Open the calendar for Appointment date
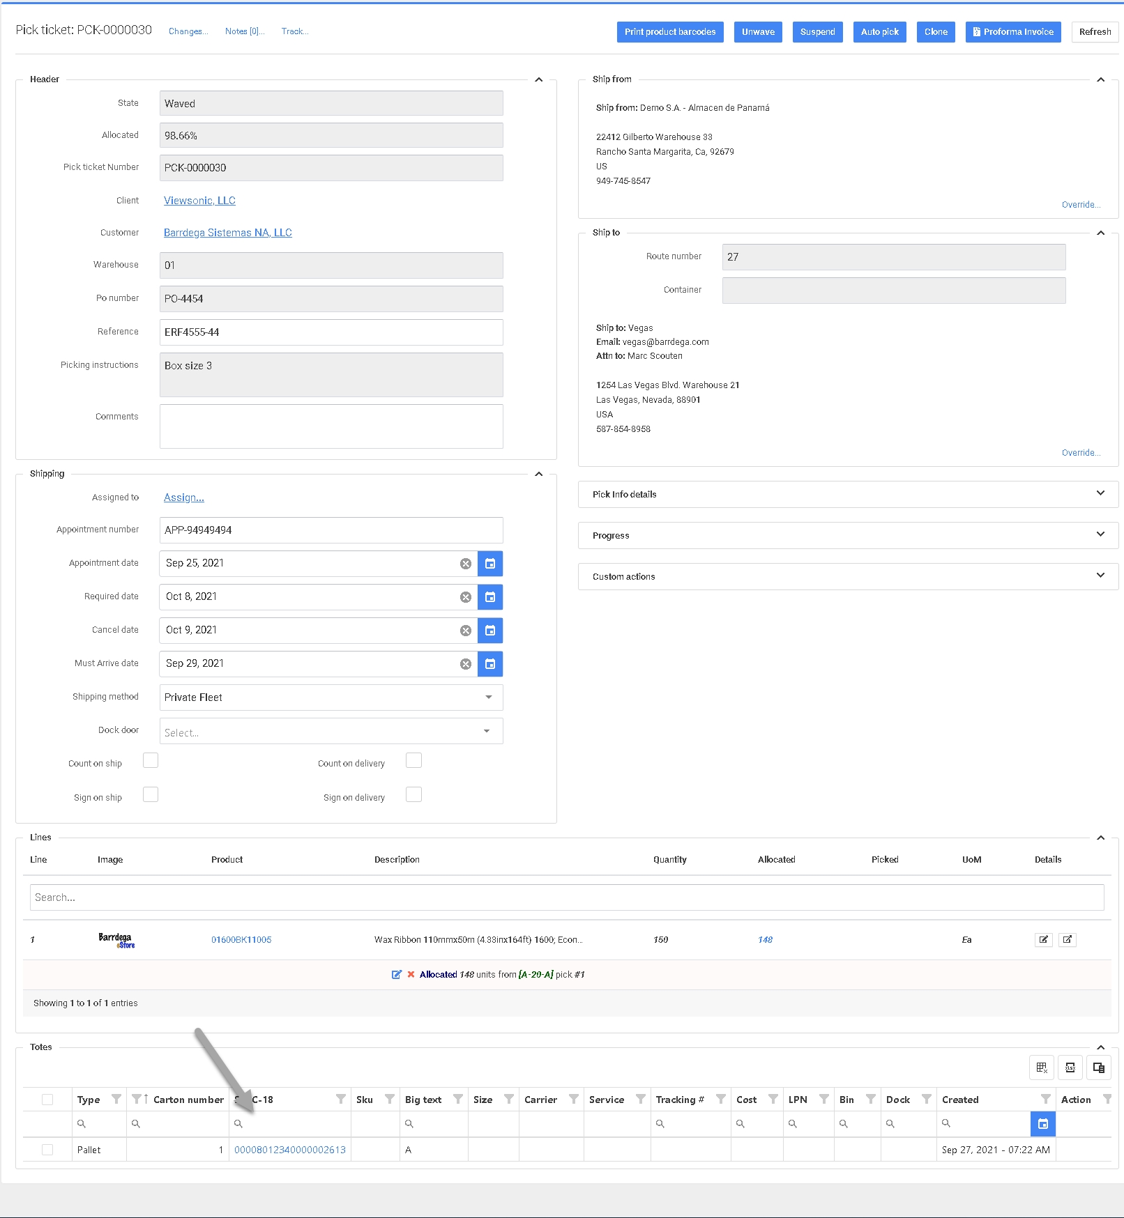 tap(490, 564)
